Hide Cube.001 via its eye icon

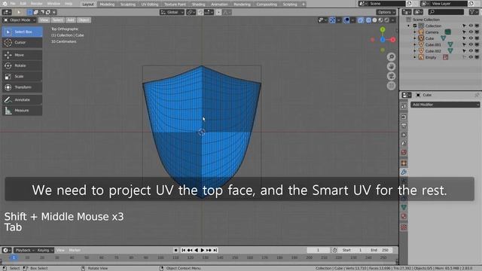[471, 44]
